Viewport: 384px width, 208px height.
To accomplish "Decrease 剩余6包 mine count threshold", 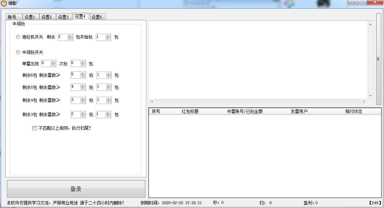I will pyautogui.click(x=83, y=76).
